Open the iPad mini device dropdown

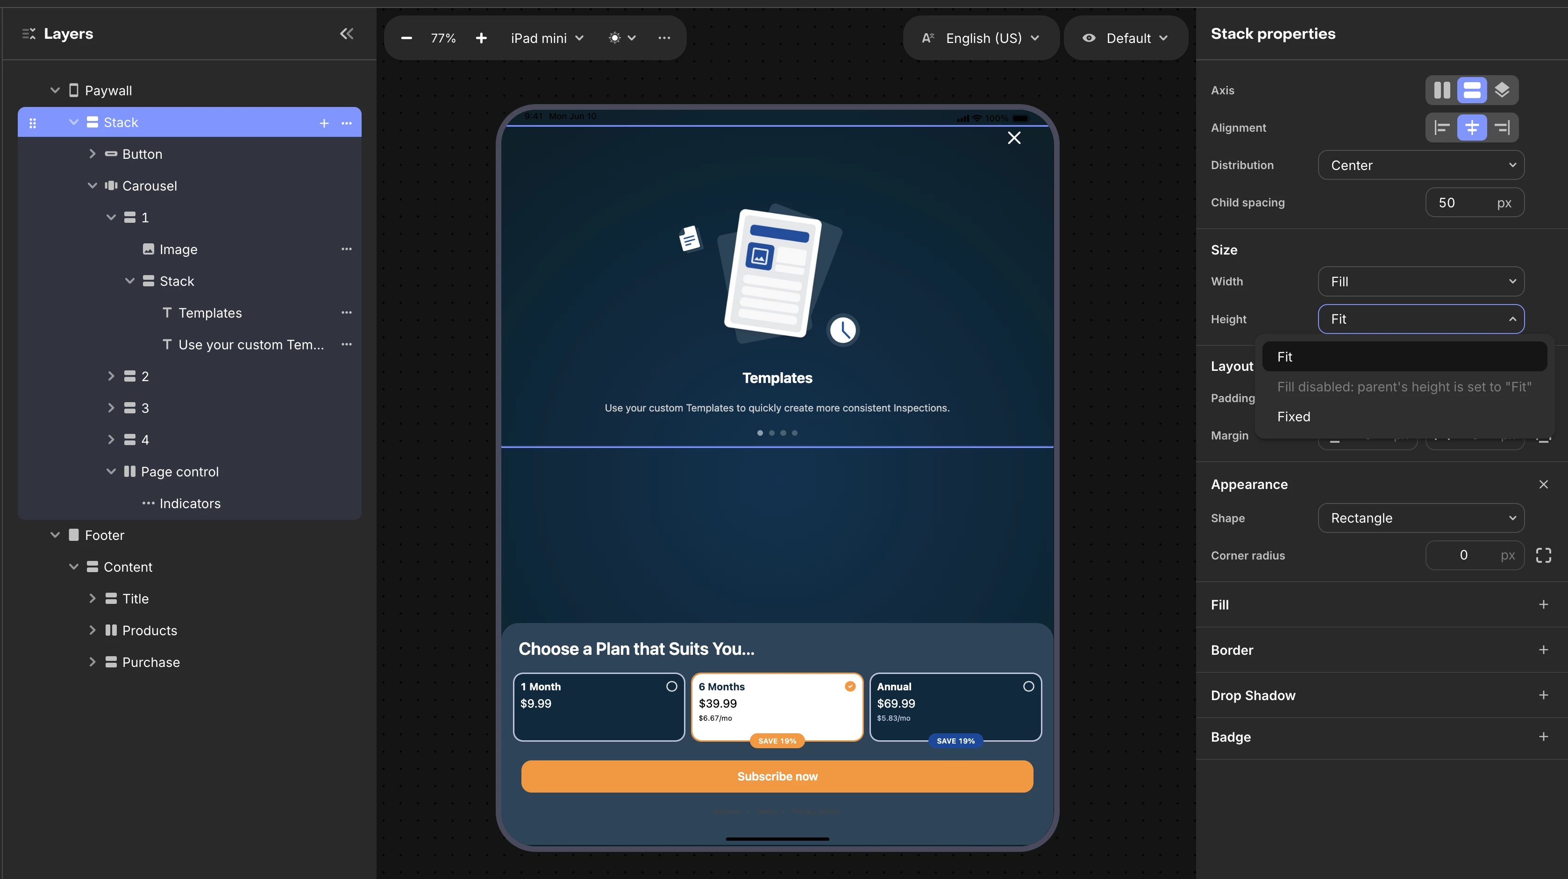click(547, 38)
